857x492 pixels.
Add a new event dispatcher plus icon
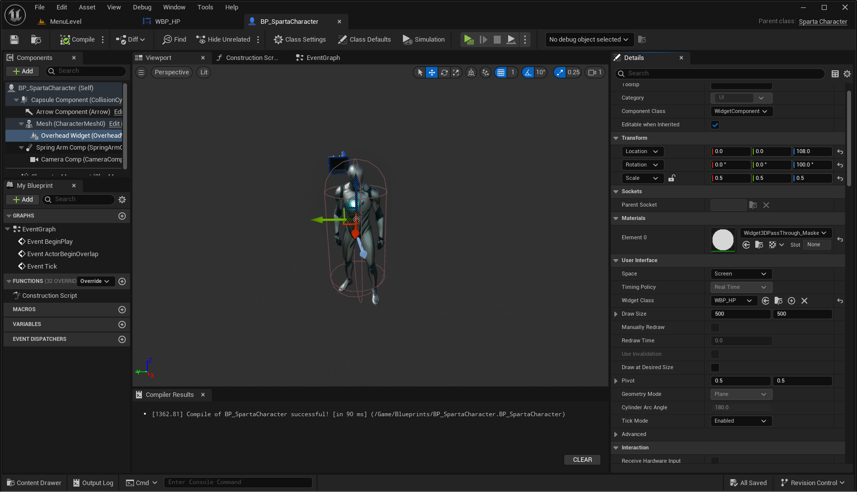click(122, 339)
